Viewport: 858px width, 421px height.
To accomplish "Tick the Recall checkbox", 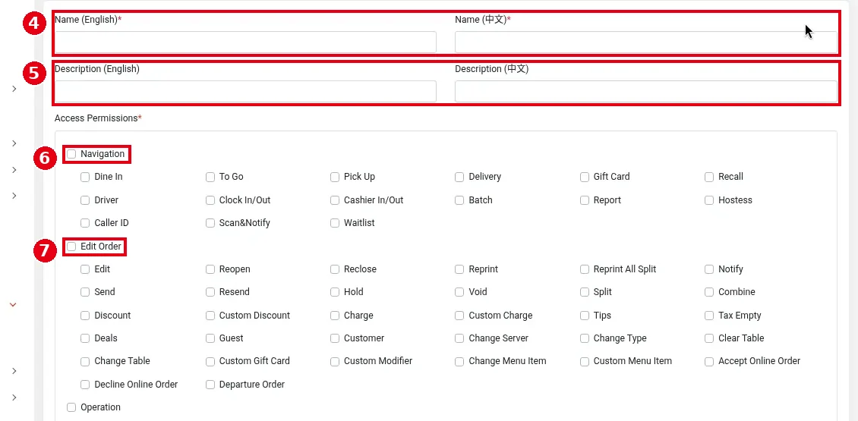I will coord(709,178).
